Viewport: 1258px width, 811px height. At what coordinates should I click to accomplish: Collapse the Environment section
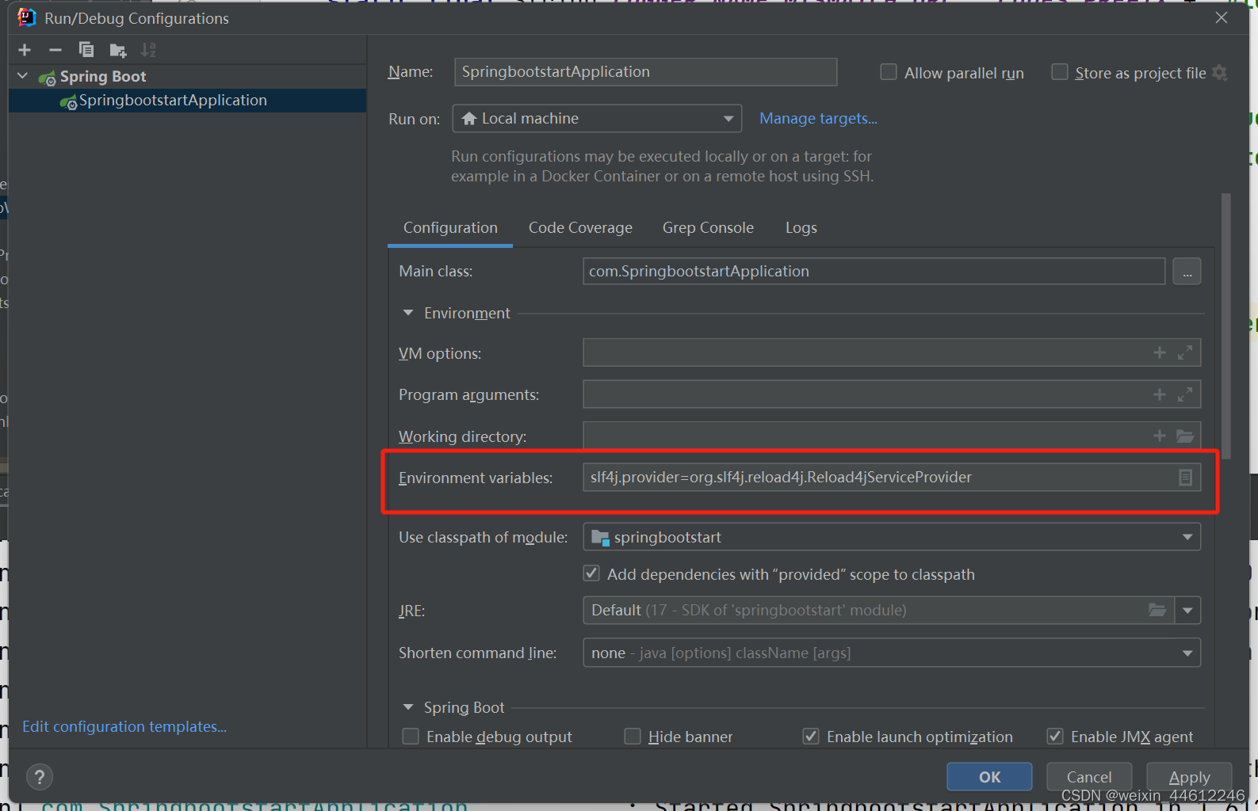point(408,313)
